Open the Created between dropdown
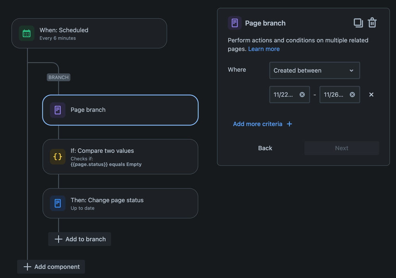396x278 pixels. click(x=314, y=70)
